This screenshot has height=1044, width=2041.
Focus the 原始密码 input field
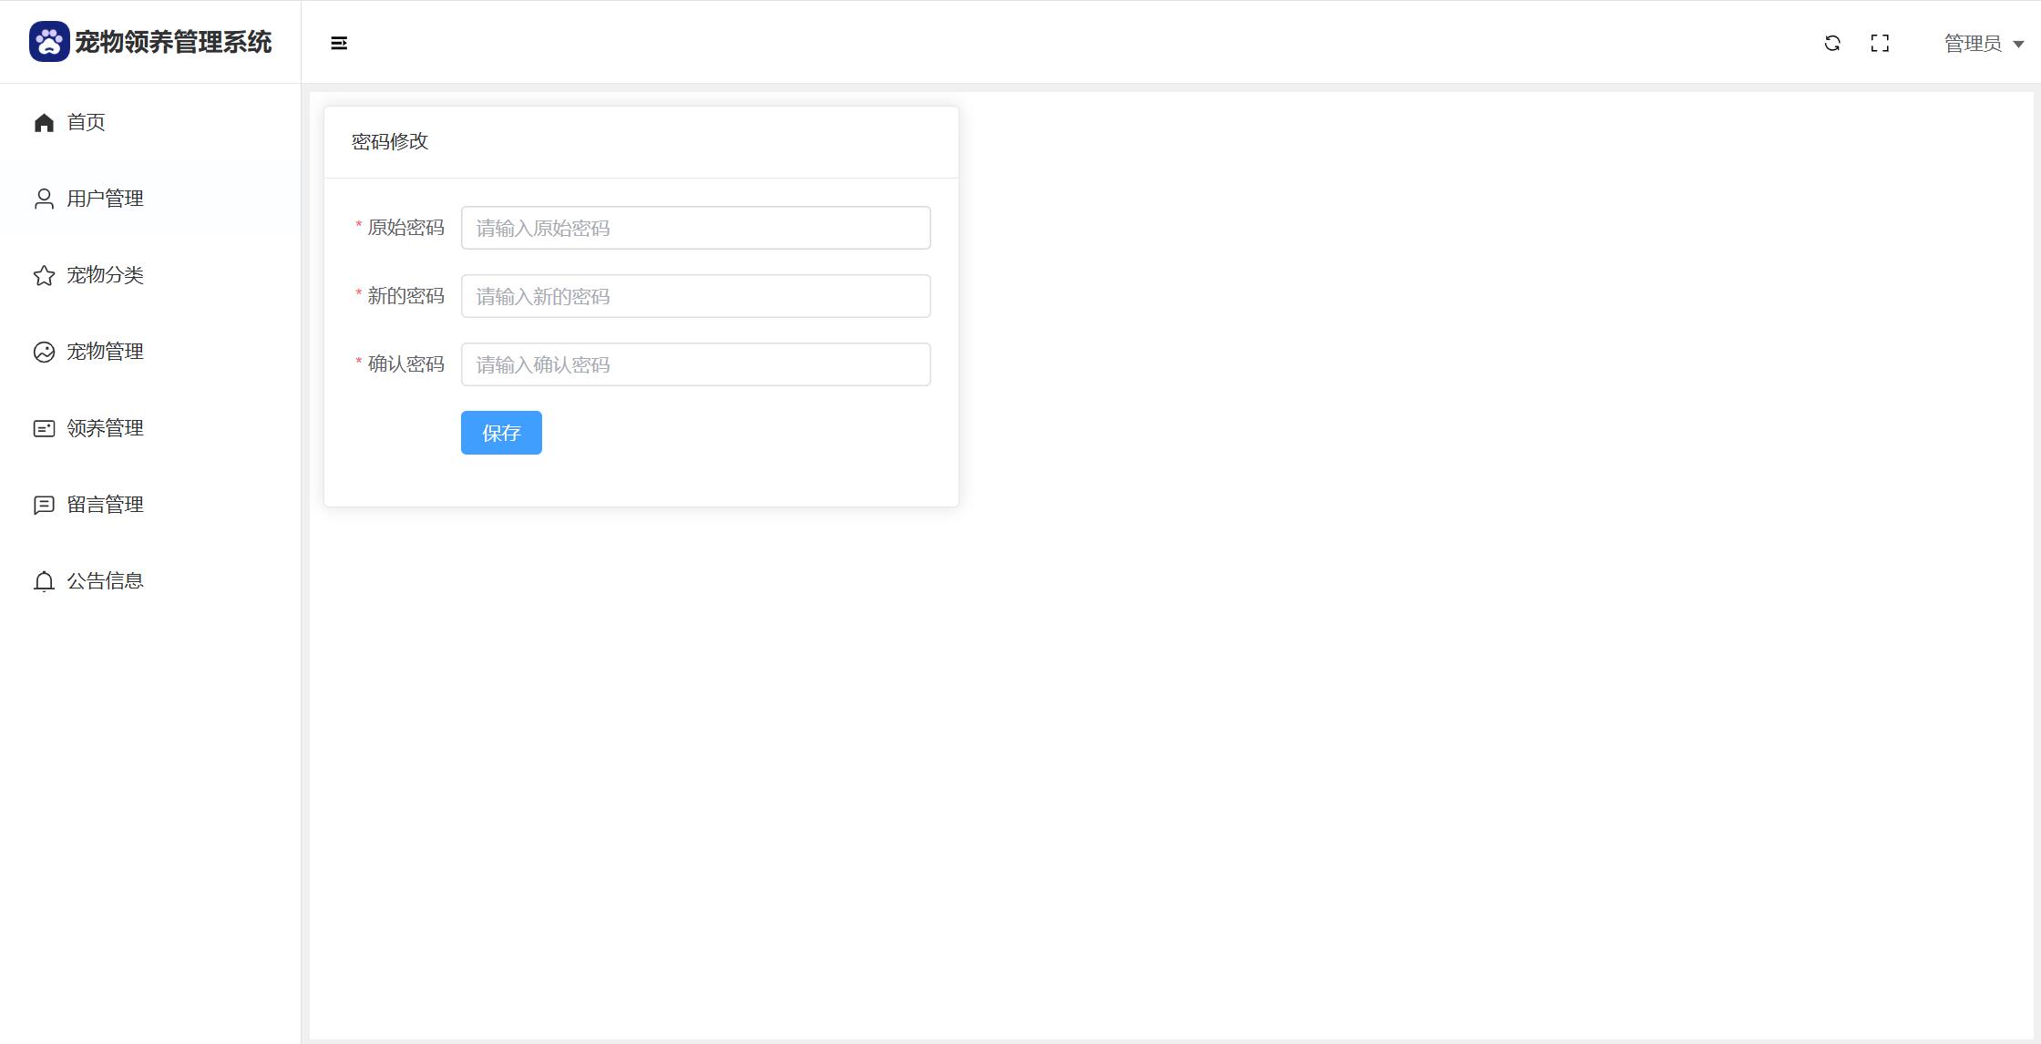coord(695,228)
